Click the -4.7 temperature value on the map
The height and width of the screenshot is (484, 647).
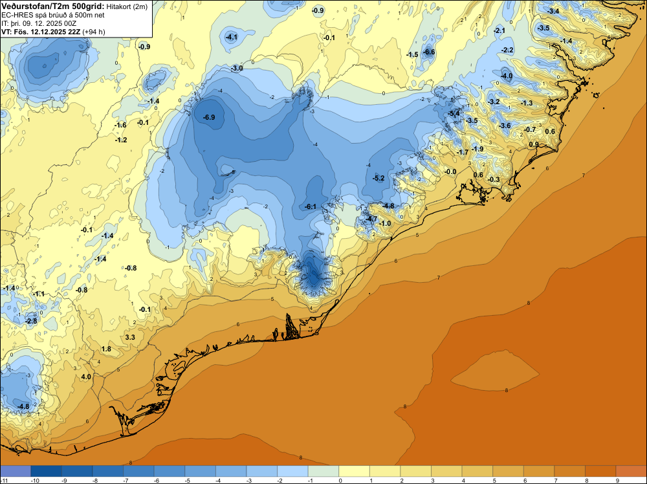(371, 219)
